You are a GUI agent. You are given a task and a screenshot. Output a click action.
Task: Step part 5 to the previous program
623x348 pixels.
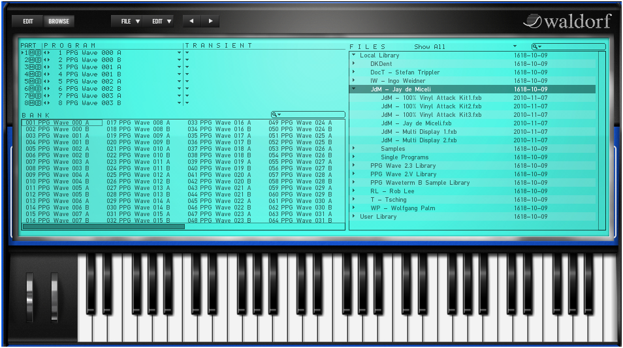click(x=45, y=82)
